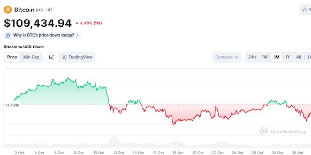Click the red down-arrow price change indicator
Screen dimensions: 311x155
pyautogui.click(x=77, y=23)
